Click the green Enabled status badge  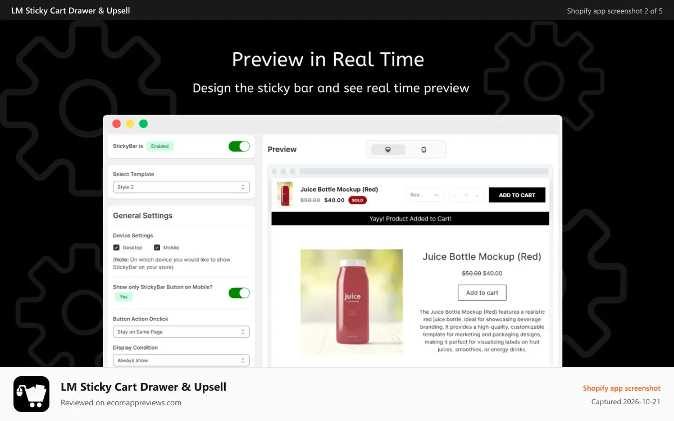coord(160,146)
